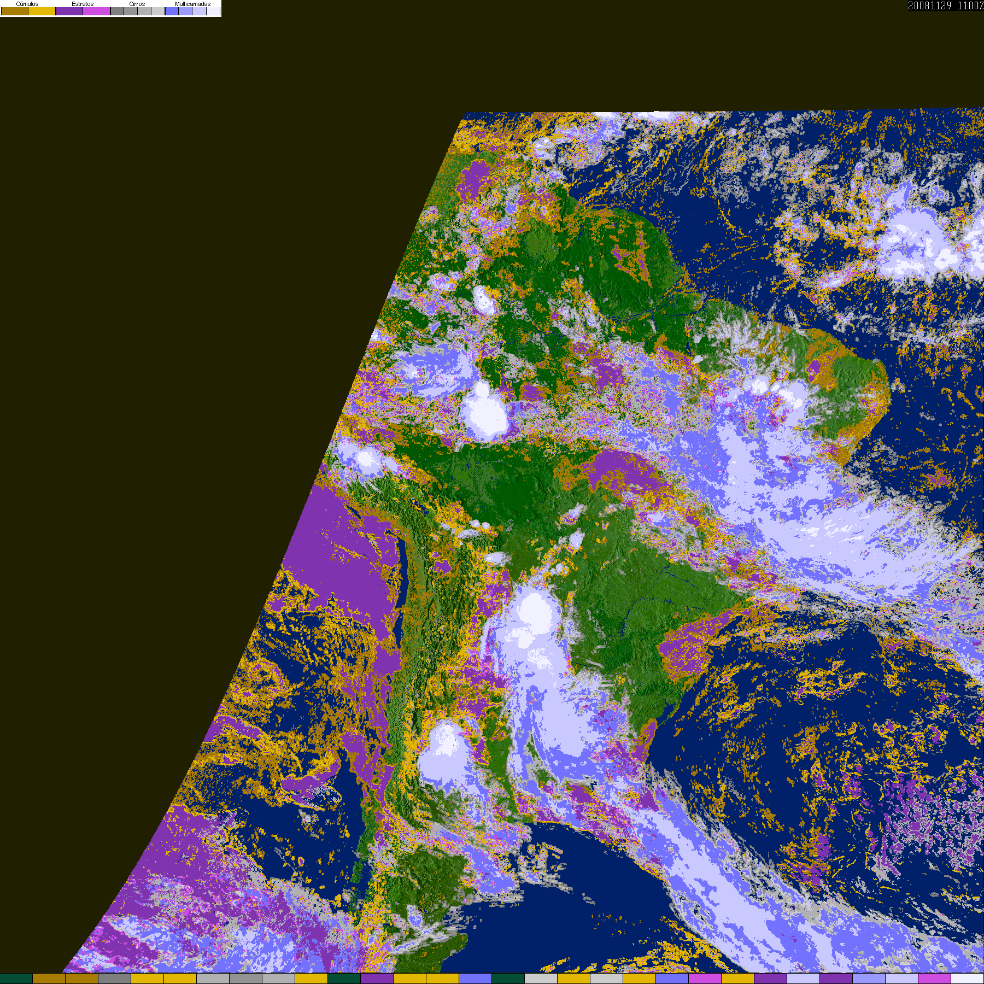The image size is (984, 984).
Task: Click the yellow Cúmulos legend swatch
Action: [42, 11]
